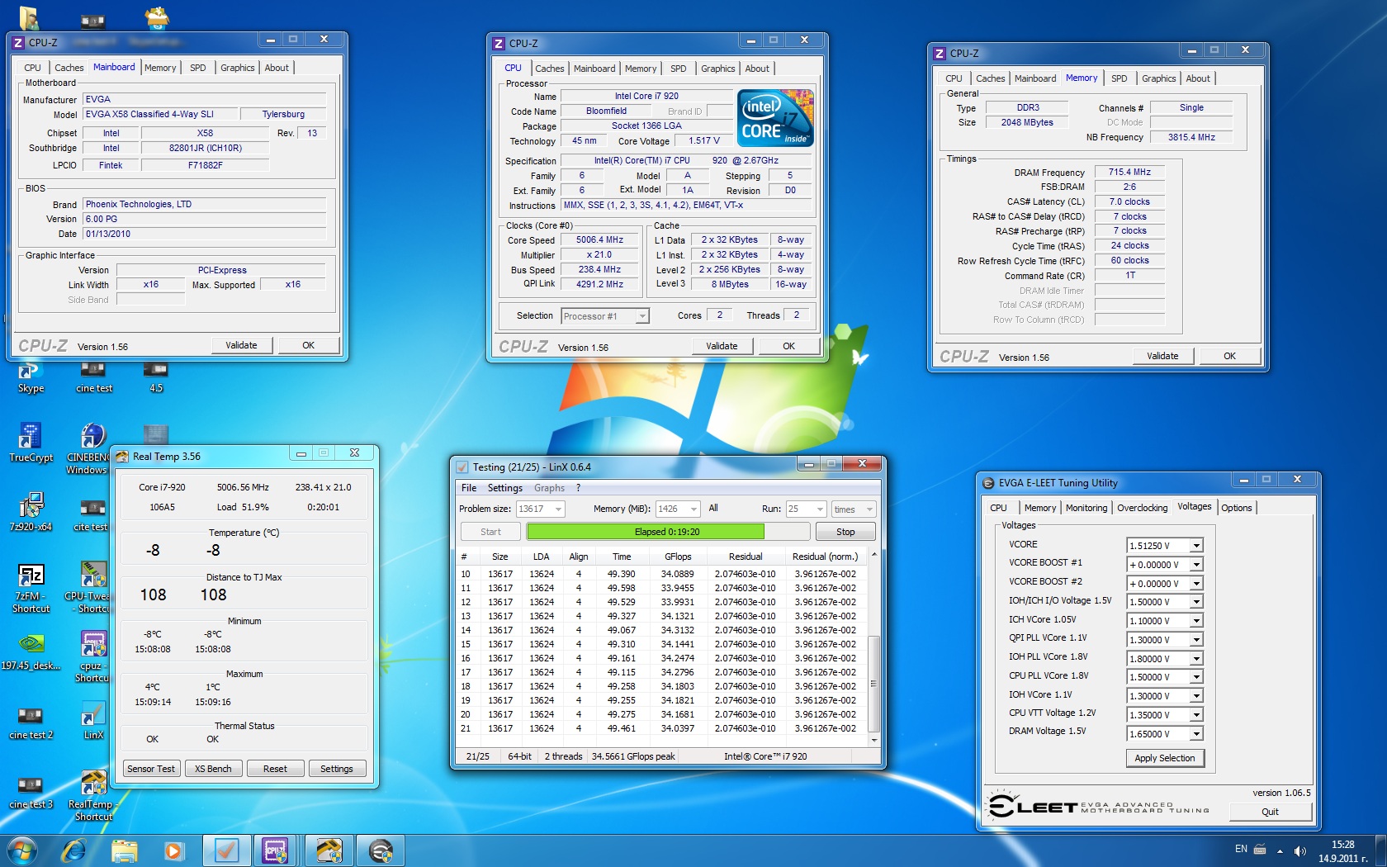Image resolution: width=1387 pixels, height=867 pixels.
Task: Click the Windows Start orb
Action: pos(21,850)
